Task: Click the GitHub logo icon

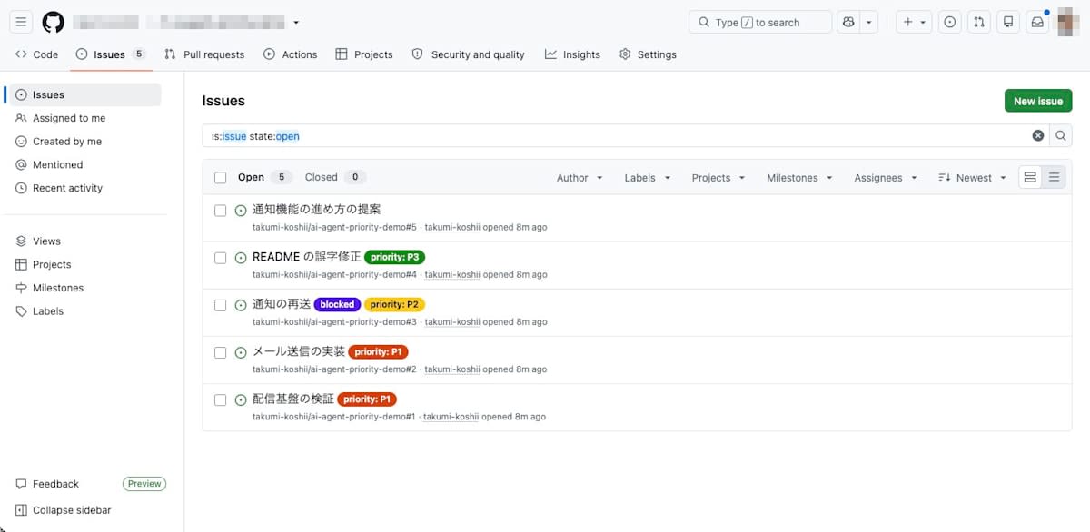Action: coord(53,22)
